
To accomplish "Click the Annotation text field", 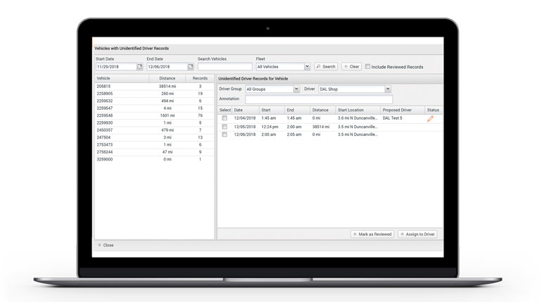I will pos(319,99).
